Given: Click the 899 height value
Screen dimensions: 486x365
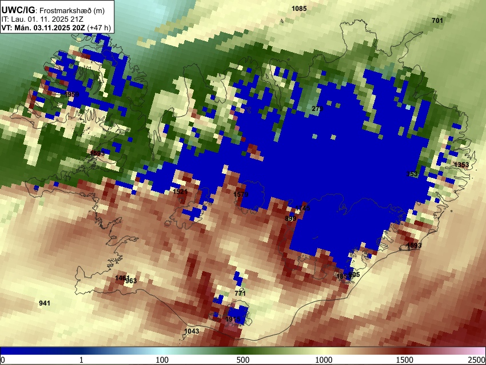Looking at the screenshot, I should tap(290, 219).
